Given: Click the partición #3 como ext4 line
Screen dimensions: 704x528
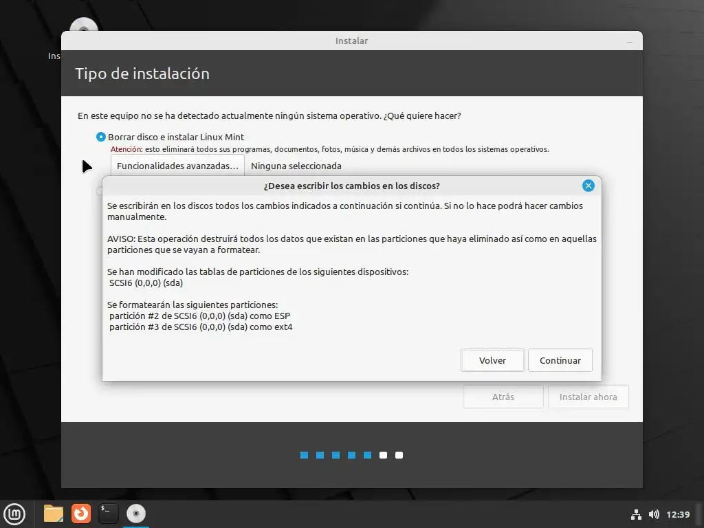Looking at the screenshot, I should 201,327.
